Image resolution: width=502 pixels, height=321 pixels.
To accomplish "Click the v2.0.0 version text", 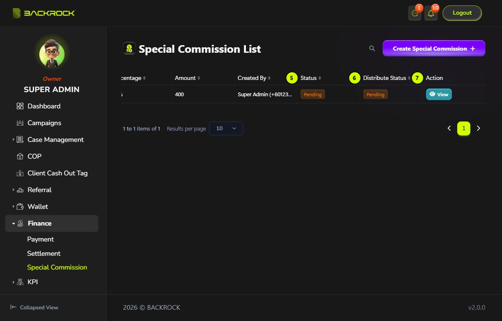I will pyautogui.click(x=476, y=308).
